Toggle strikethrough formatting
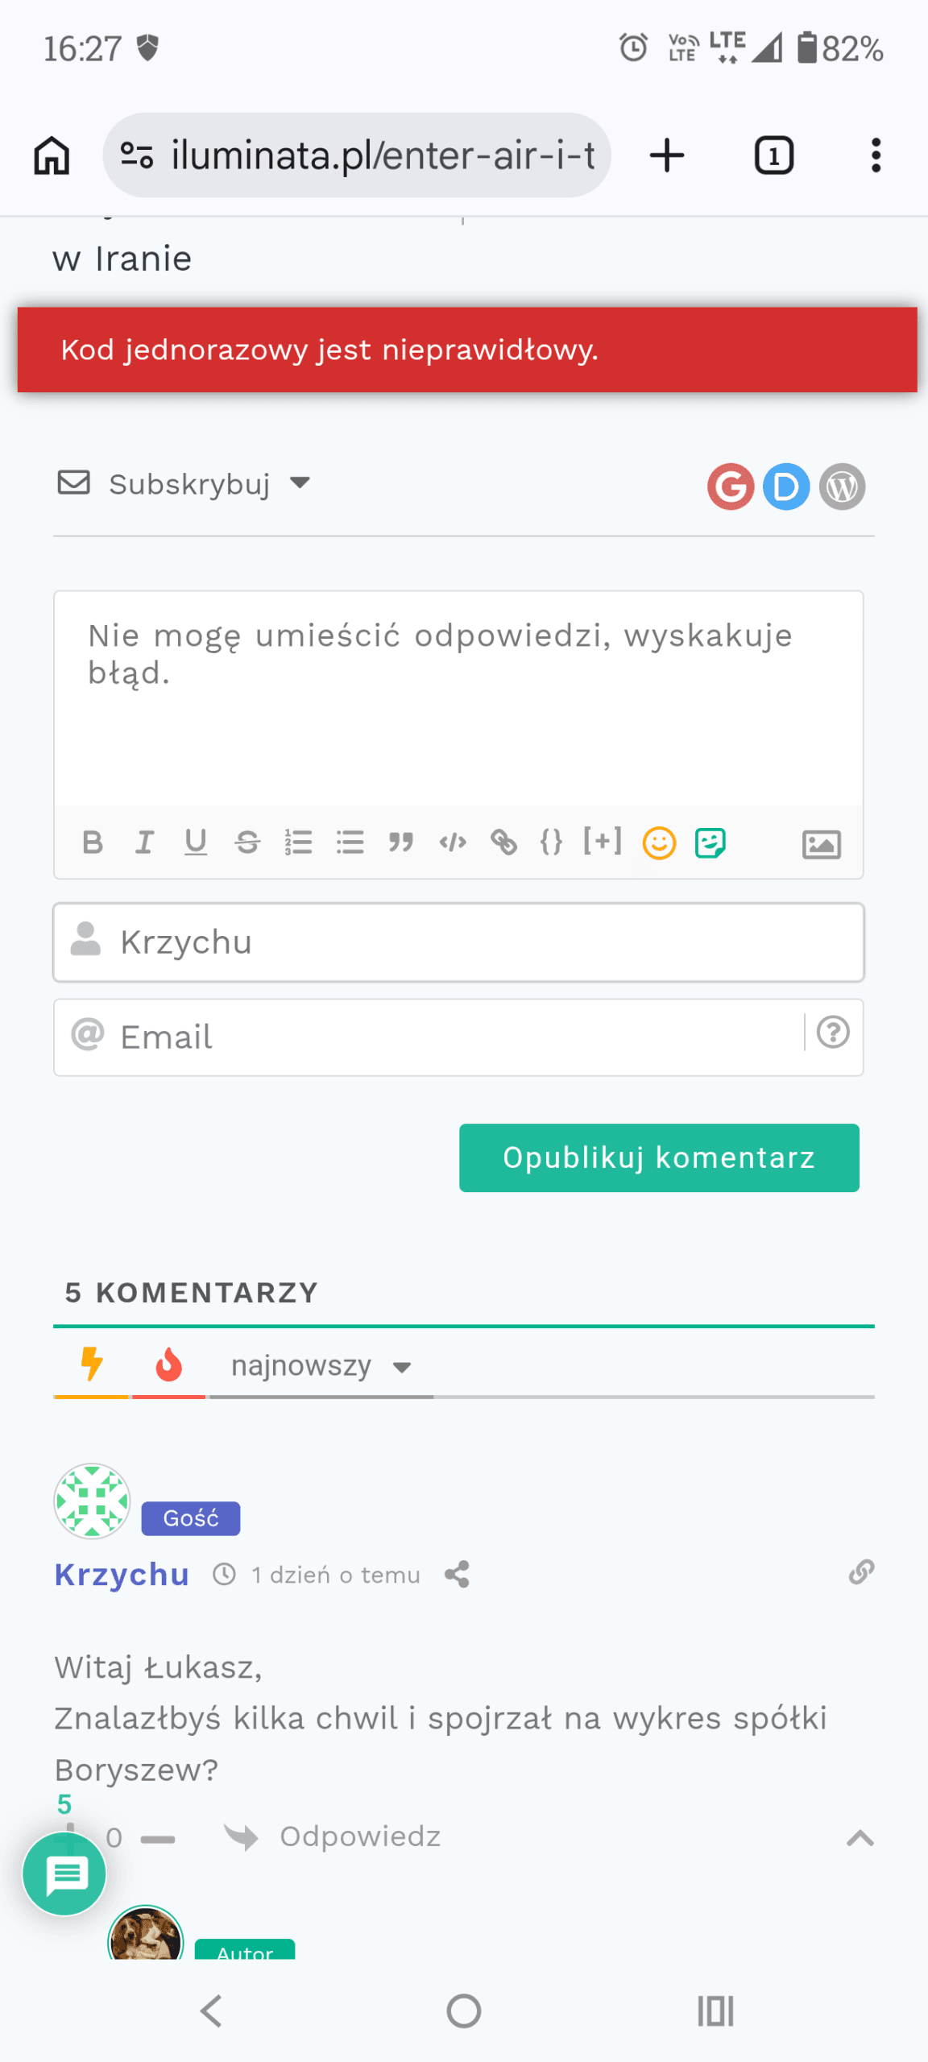 pyautogui.click(x=247, y=843)
